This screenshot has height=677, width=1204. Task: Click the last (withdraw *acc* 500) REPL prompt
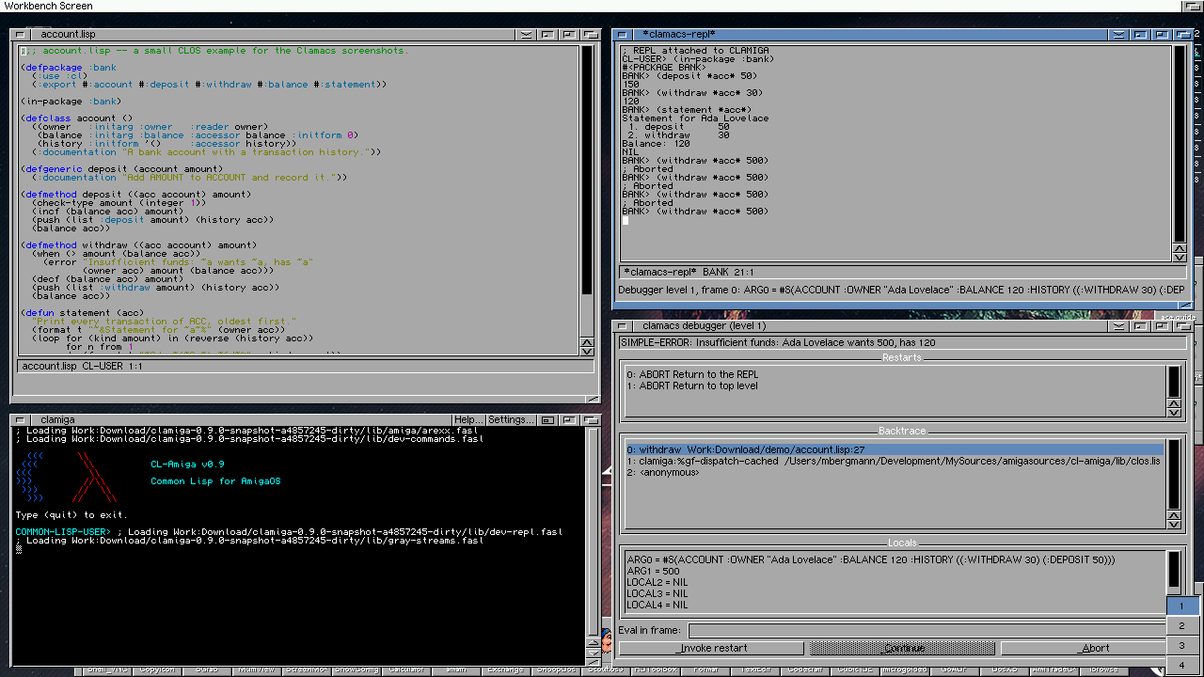tap(695, 212)
